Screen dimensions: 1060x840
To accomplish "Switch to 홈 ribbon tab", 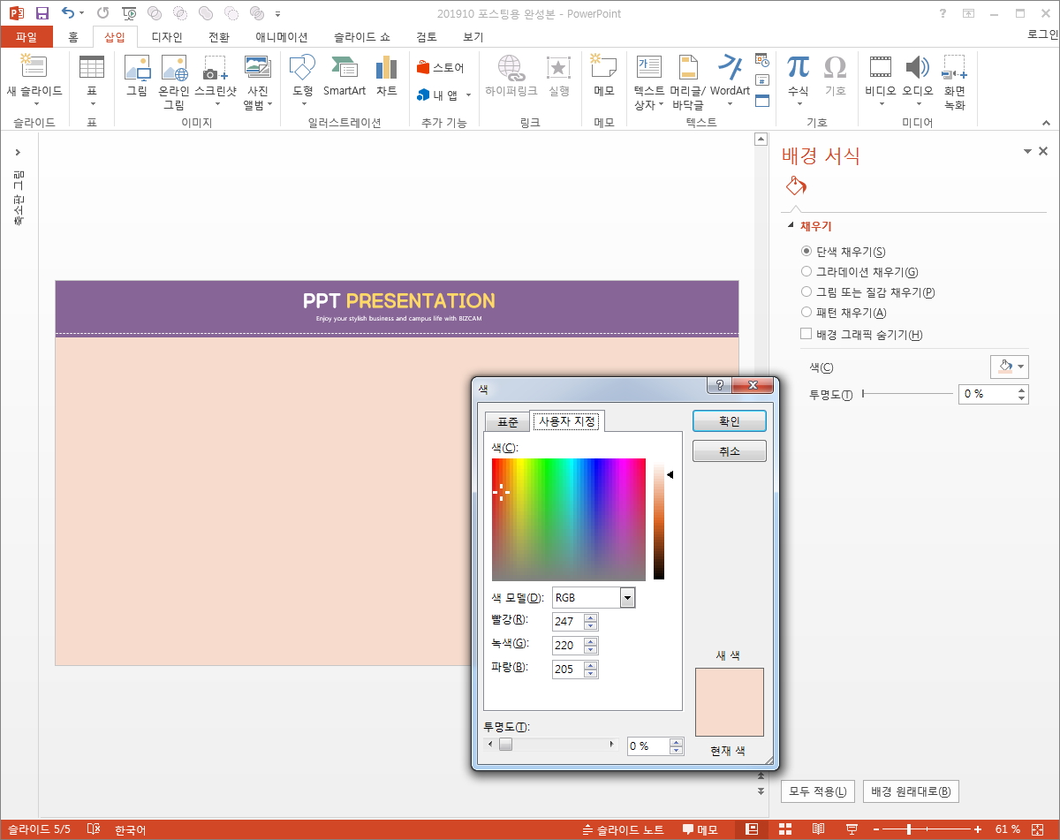I will click(73, 37).
